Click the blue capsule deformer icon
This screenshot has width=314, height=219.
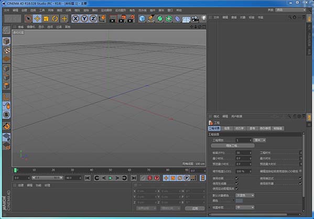pyautogui.click(x=177, y=19)
